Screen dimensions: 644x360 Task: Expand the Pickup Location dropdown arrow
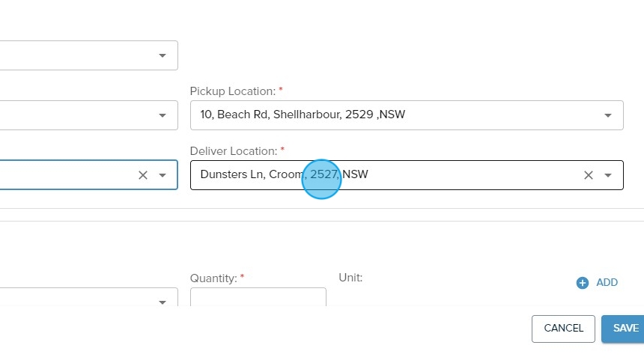click(608, 115)
